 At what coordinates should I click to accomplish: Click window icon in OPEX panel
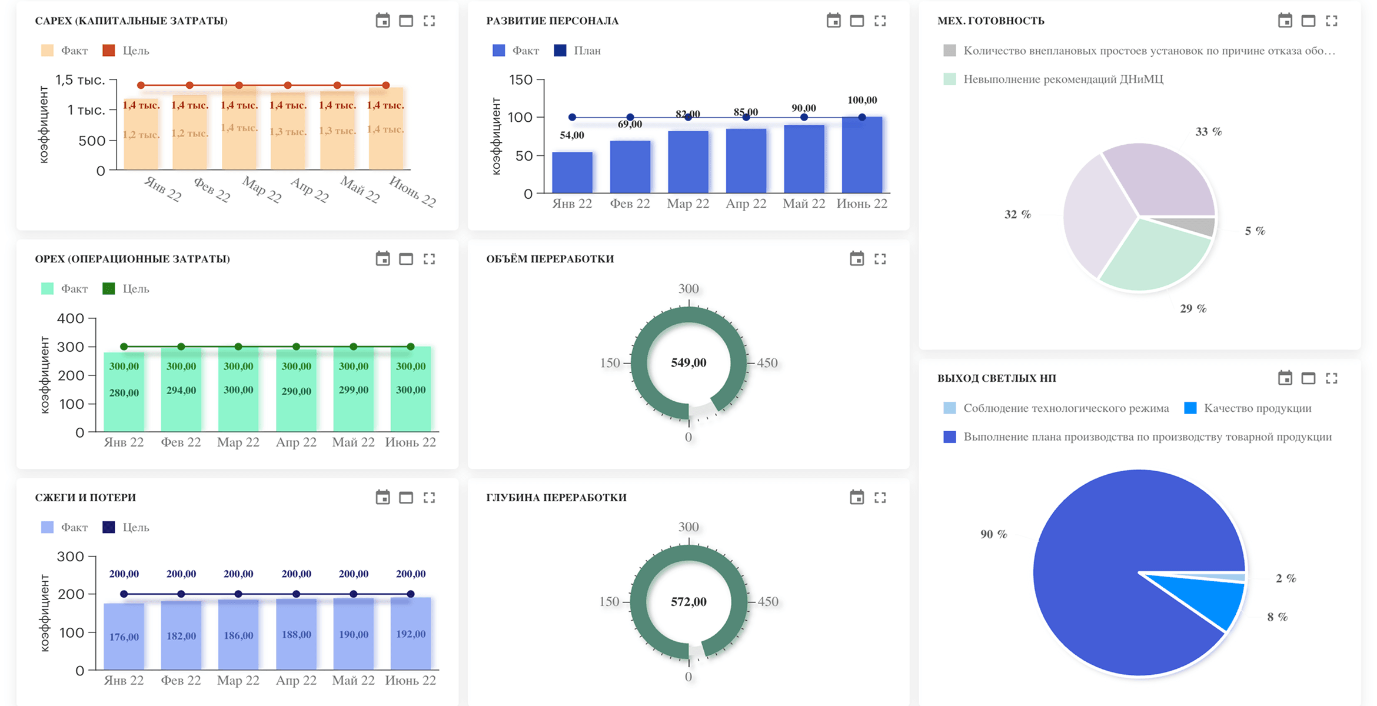[406, 259]
